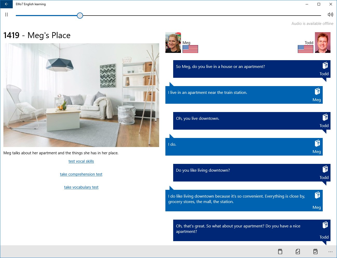Pause the lesson audio playback
The width and height of the screenshot is (337, 258).
[6, 15]
